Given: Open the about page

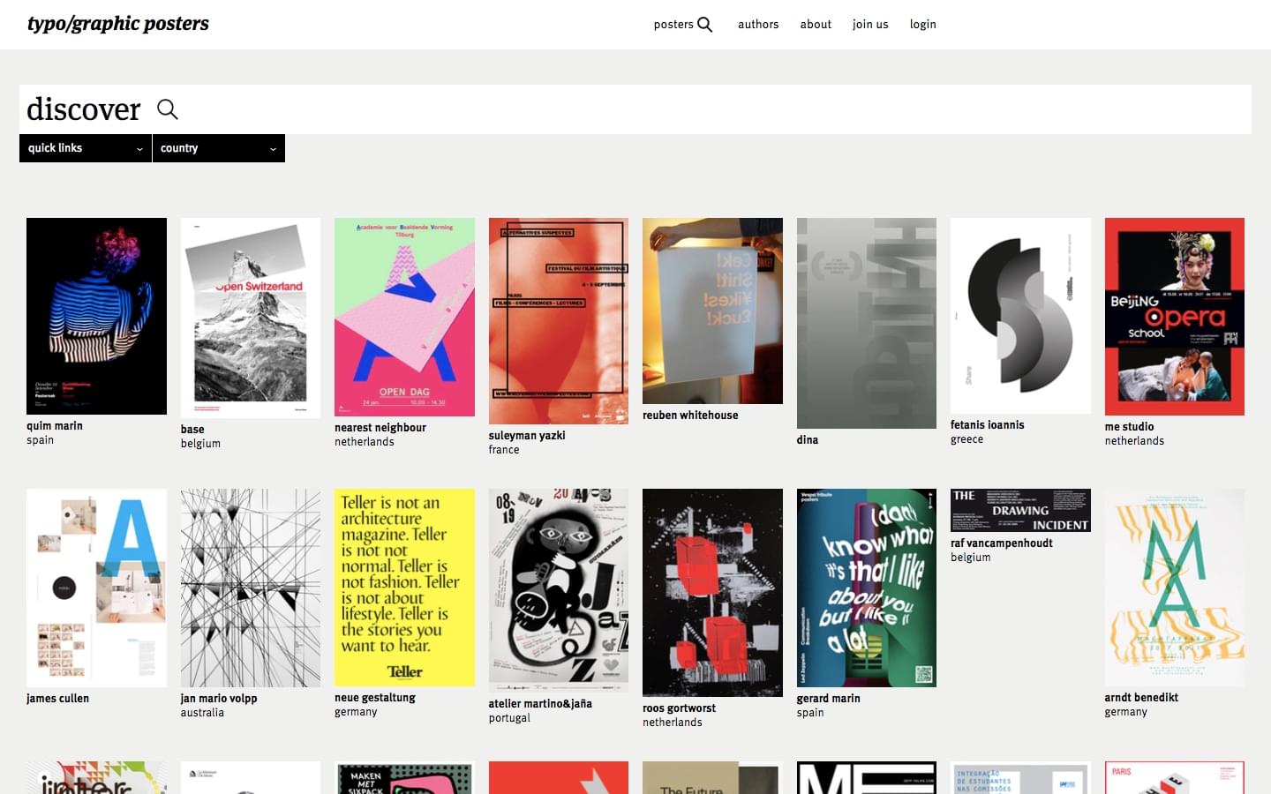Looking at the screenshot, I should tap(816, 25).
